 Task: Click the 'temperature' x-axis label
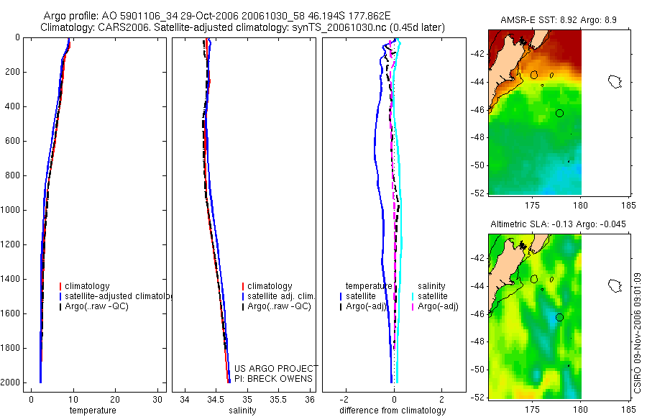click(93, 411)
